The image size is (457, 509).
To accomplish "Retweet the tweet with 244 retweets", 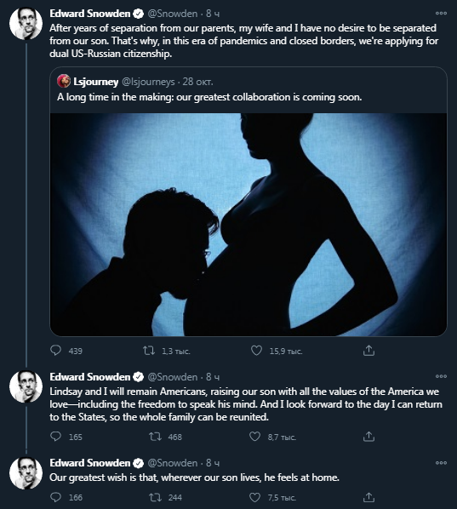I will (x=155, y=497).
